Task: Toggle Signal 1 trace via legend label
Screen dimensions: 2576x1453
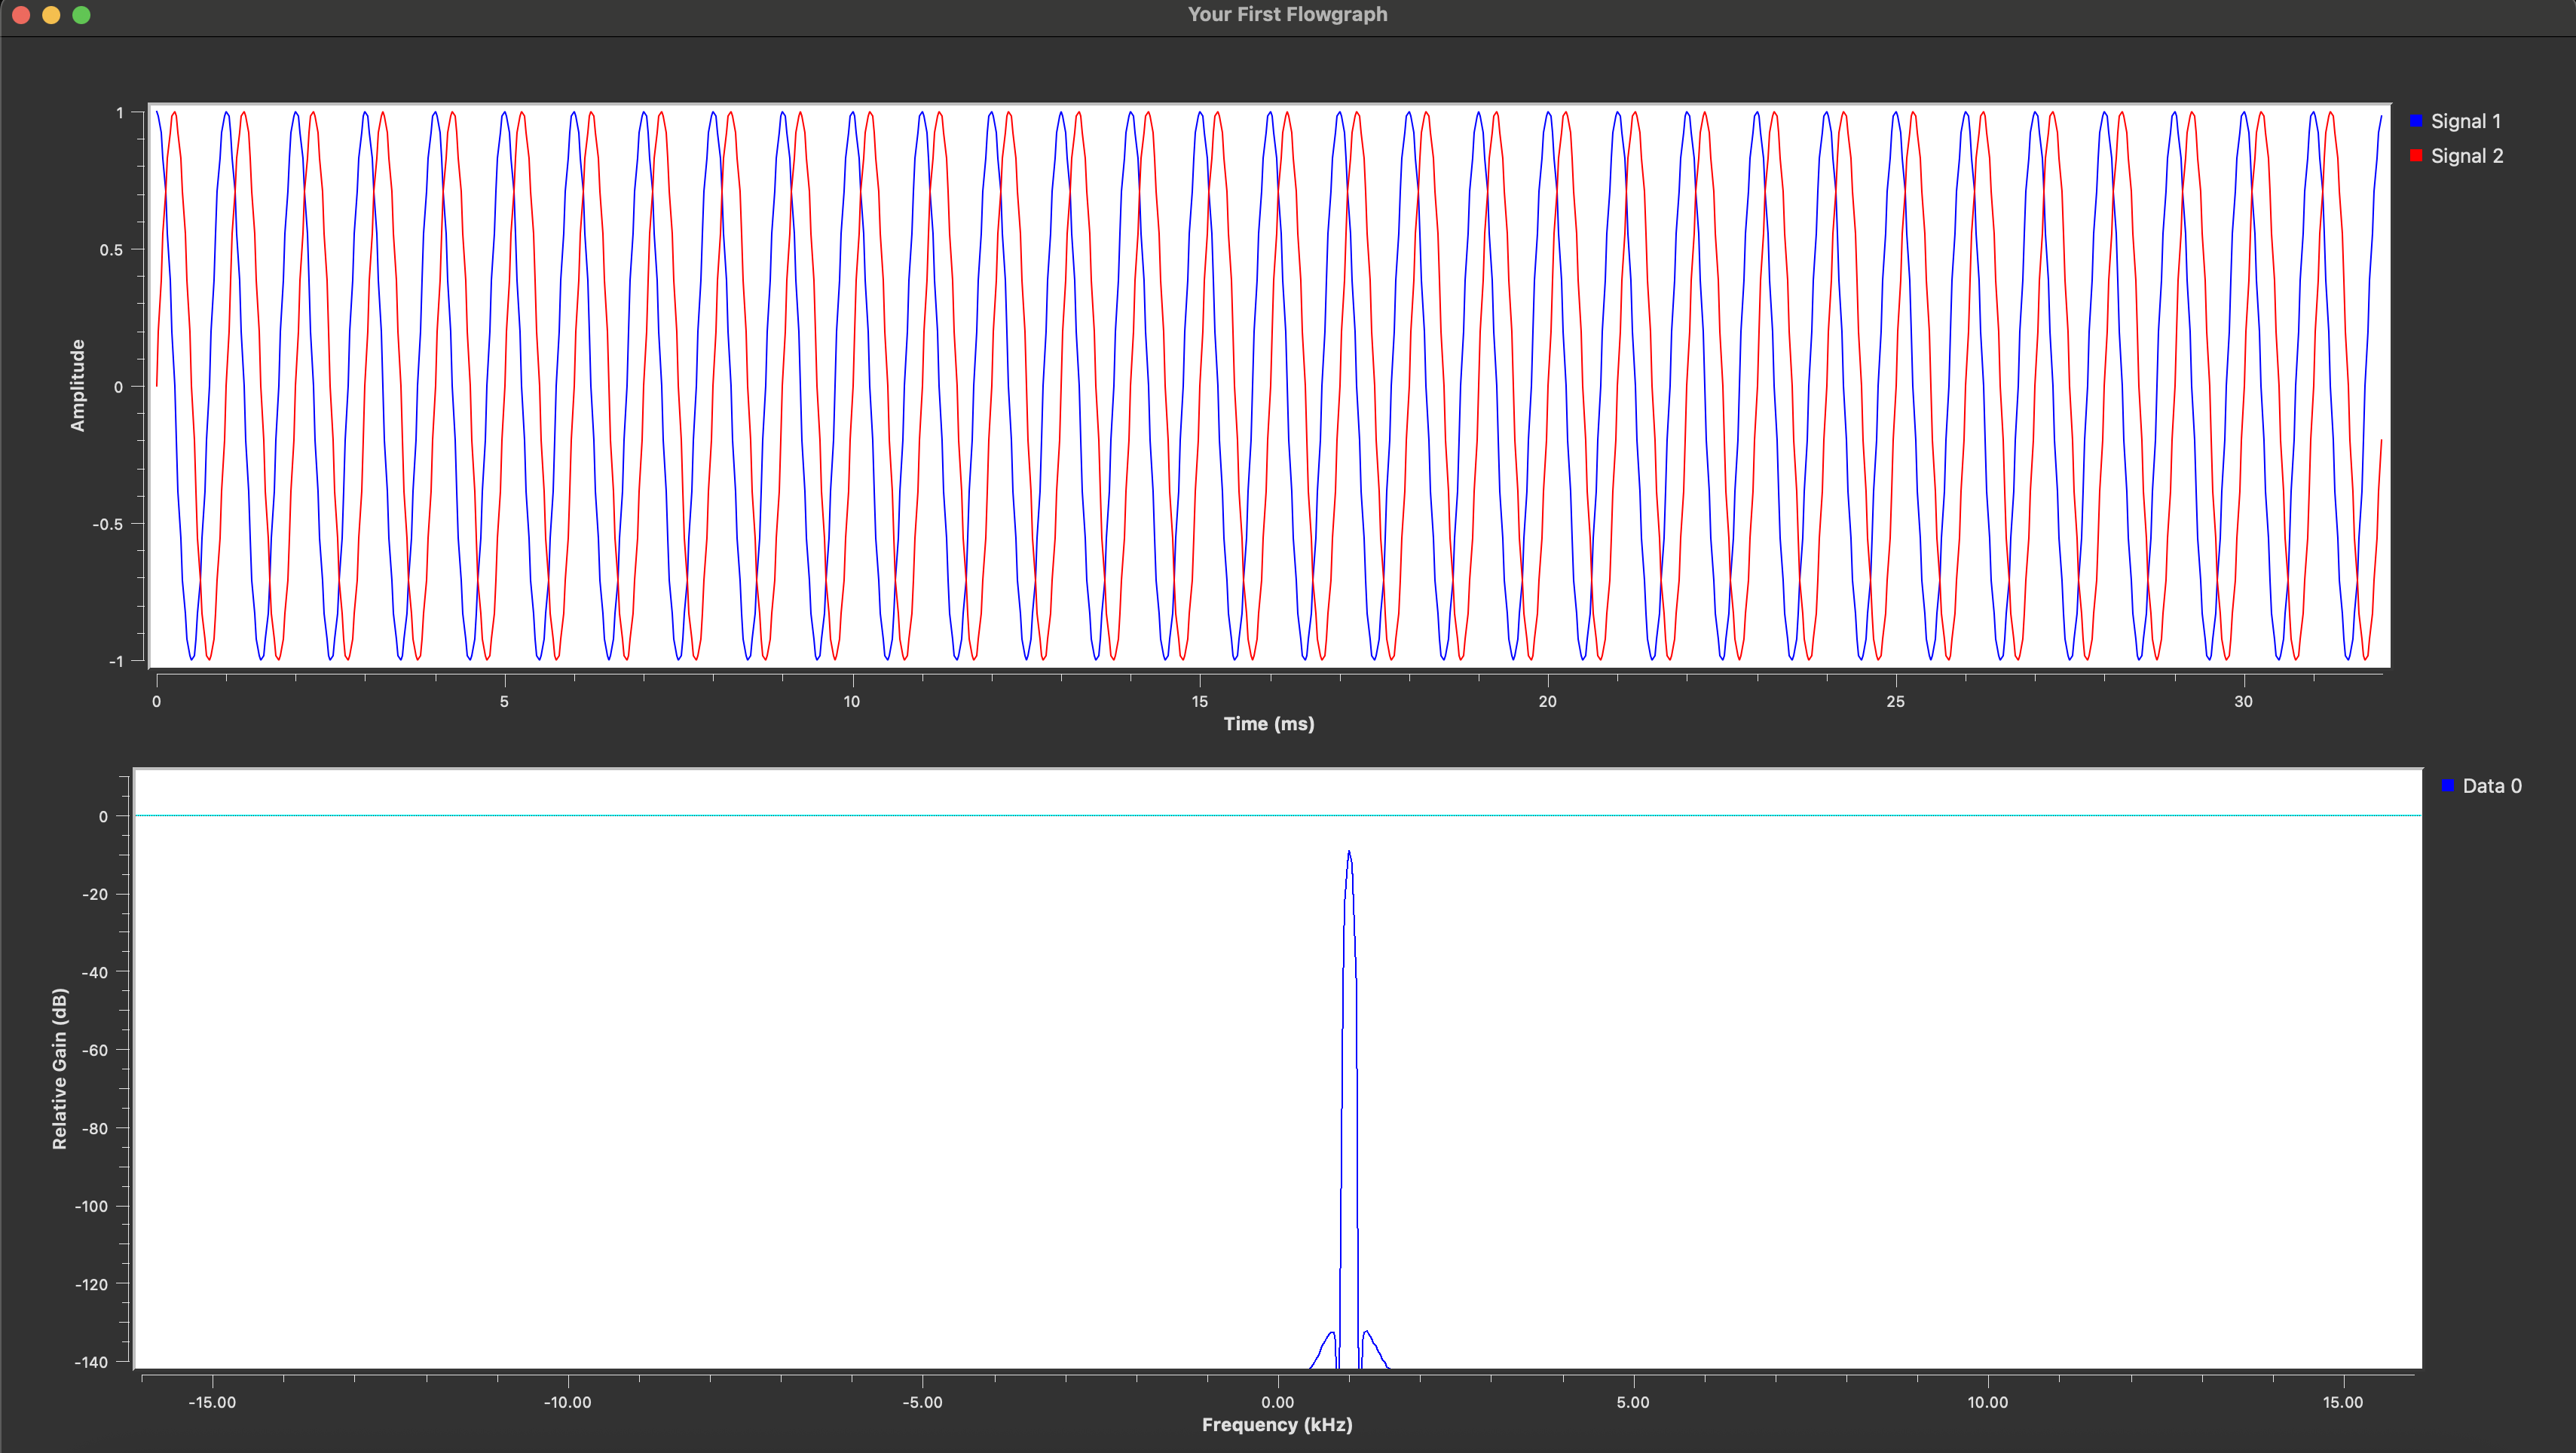Action: coord(2465,121)
